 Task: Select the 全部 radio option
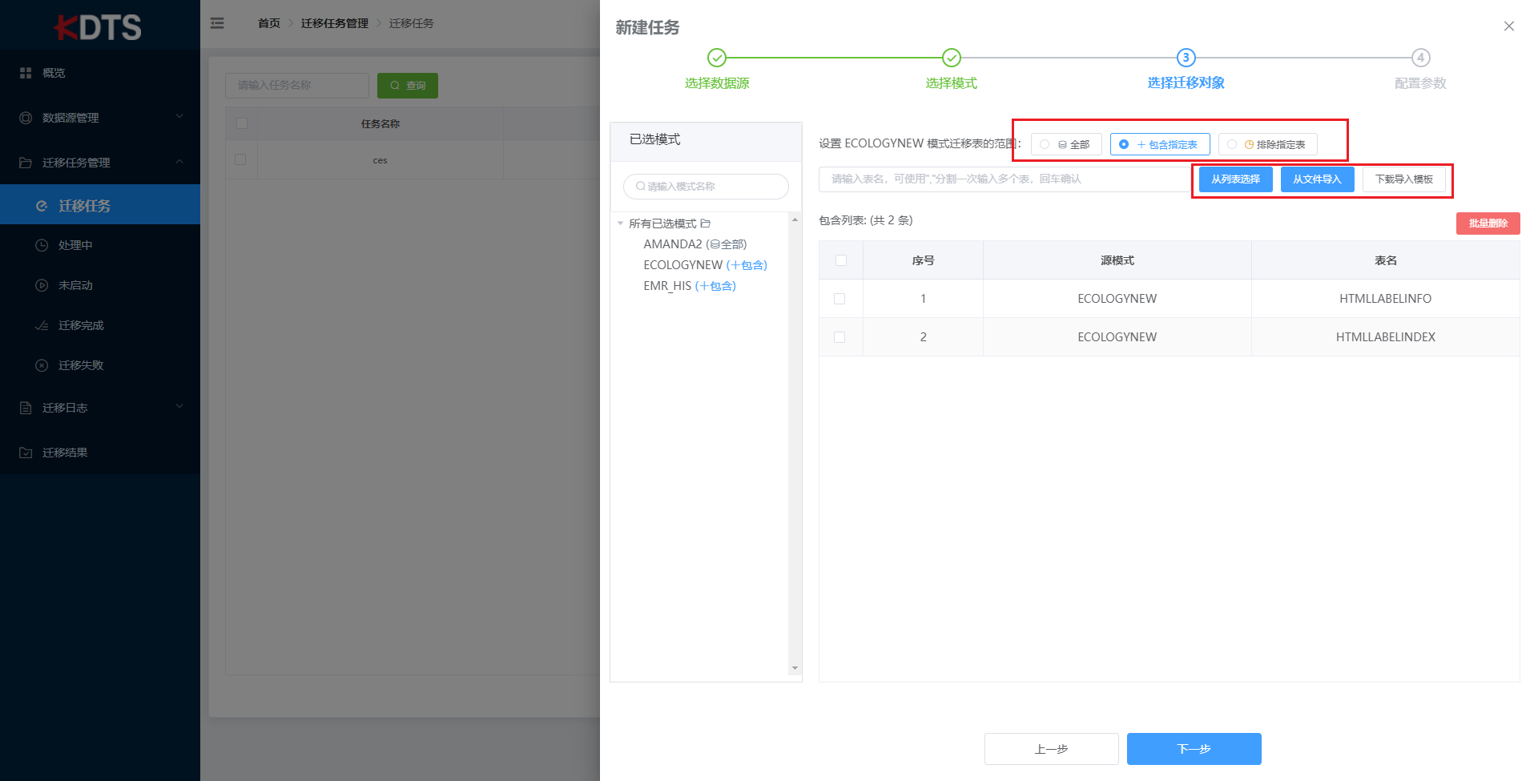pyautogui.click(x=1066, y=144)
